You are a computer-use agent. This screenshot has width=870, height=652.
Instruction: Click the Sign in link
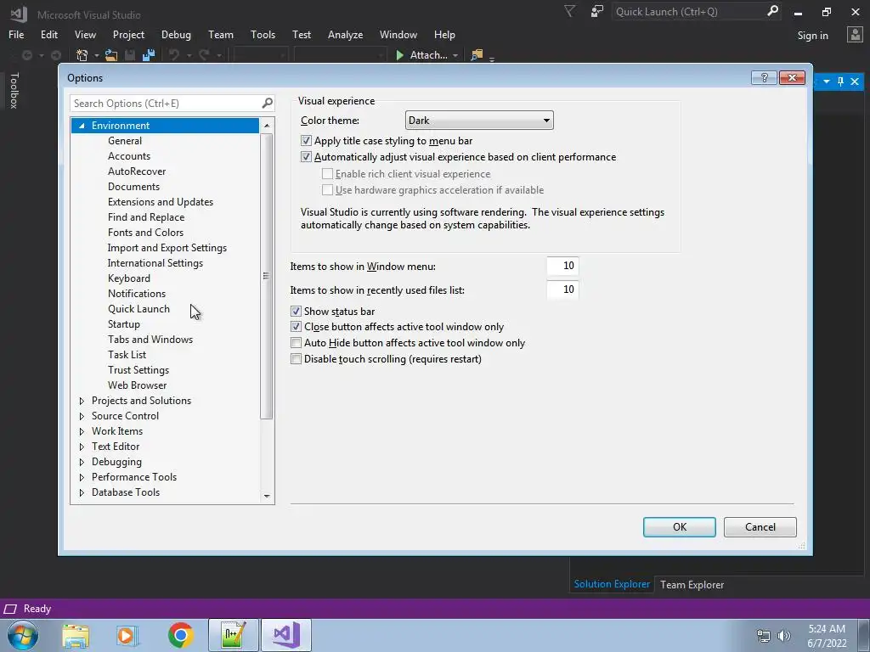pos(812,36)
